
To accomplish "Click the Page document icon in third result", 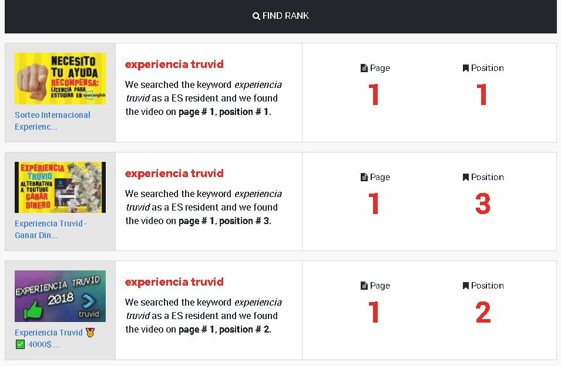I will point(364,286).
